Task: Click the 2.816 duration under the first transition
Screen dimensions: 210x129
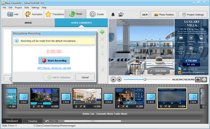Action: (24, 102)
